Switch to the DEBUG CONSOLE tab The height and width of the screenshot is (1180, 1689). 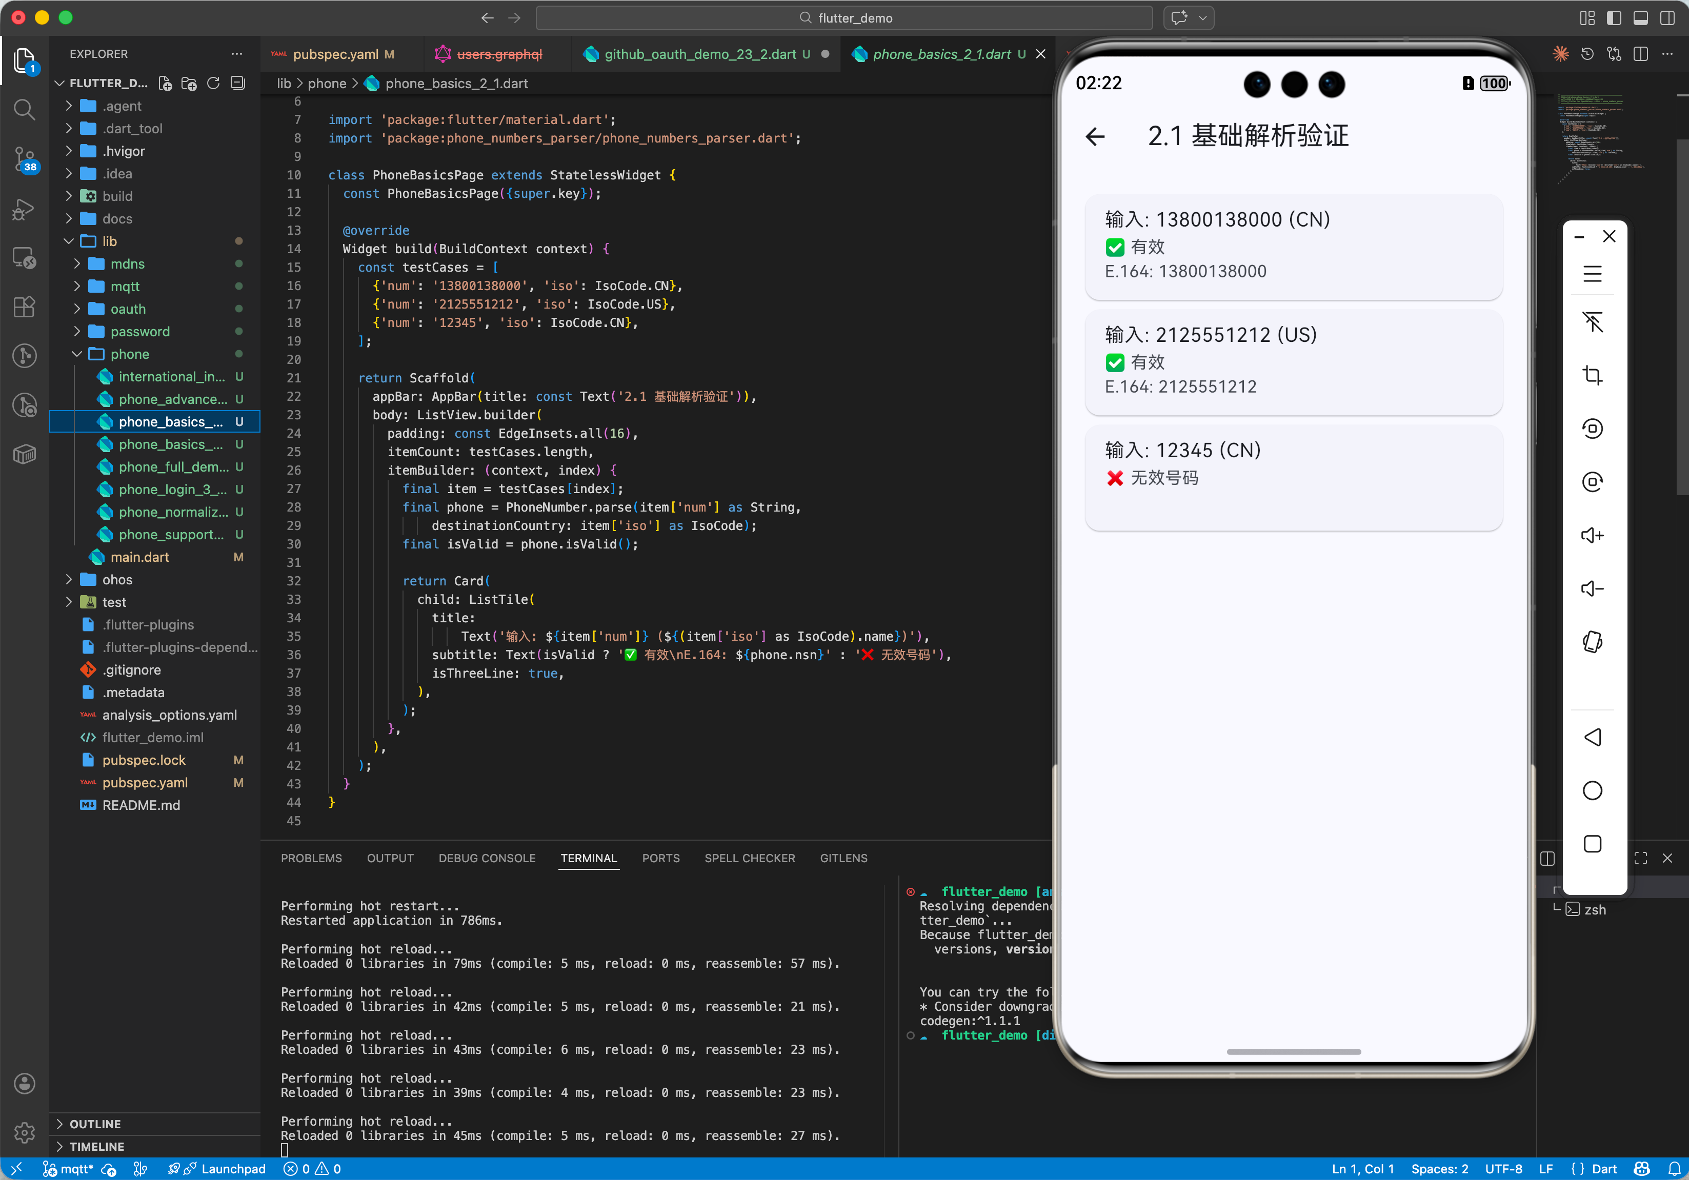pos(487,858)
